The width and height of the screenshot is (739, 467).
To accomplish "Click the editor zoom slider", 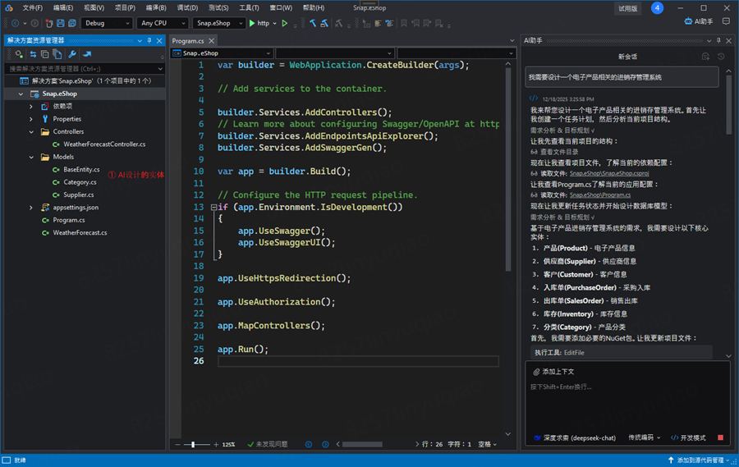I will [195, 444].
